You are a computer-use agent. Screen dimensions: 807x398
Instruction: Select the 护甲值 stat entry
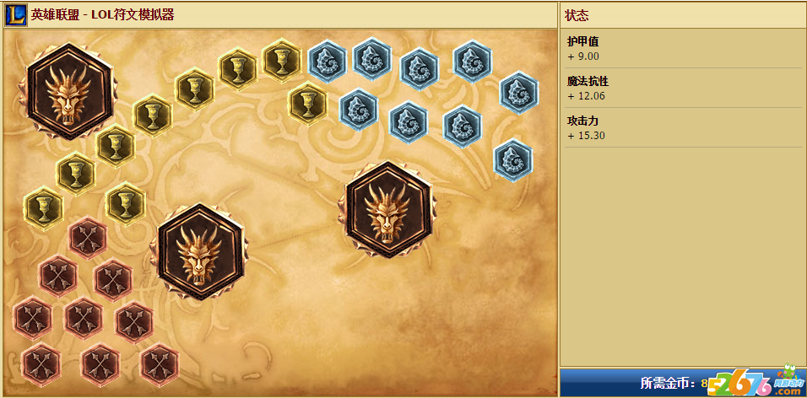click(x=684, y=49)
